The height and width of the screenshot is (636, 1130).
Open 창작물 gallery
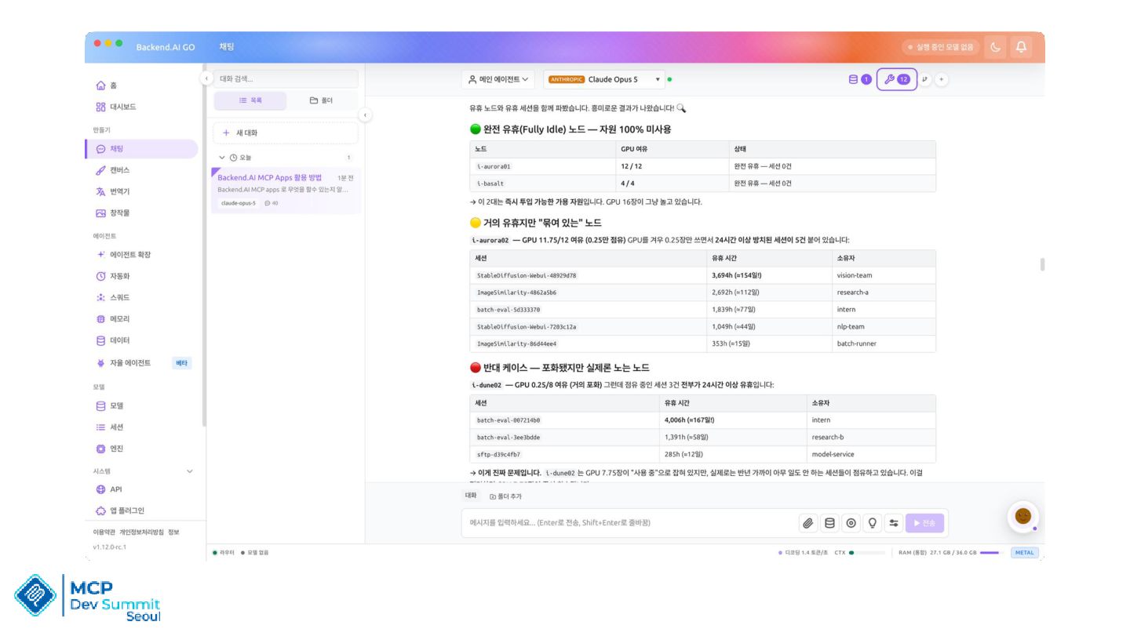click(x=141, y=213)
